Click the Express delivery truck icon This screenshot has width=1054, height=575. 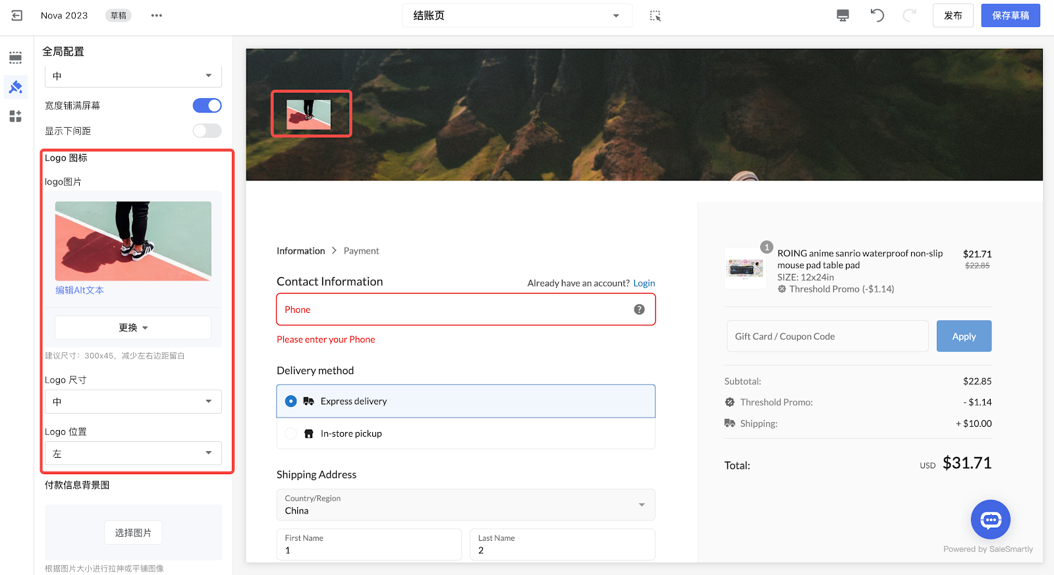[x=308, y=401]
